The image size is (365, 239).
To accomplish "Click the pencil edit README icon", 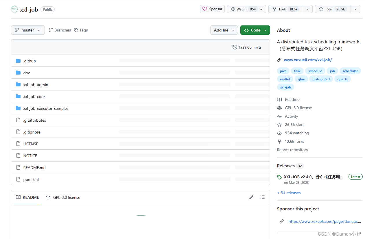I will point(251,197).
